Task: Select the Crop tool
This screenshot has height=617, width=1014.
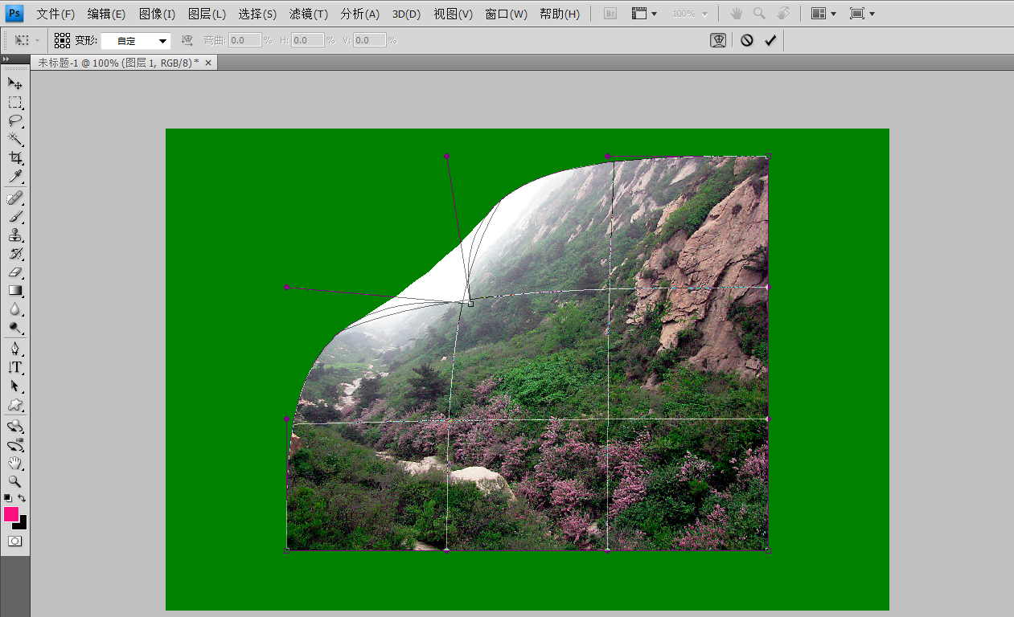Action: point(14,157)
